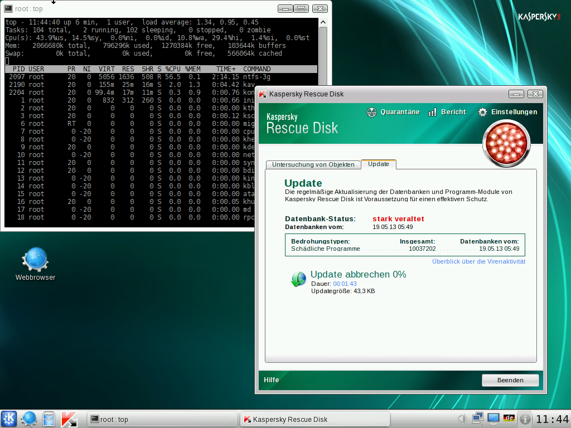This screenshot has height=428, width=571.
Task: Open the Bericht report view
Action: coord(447,112)
